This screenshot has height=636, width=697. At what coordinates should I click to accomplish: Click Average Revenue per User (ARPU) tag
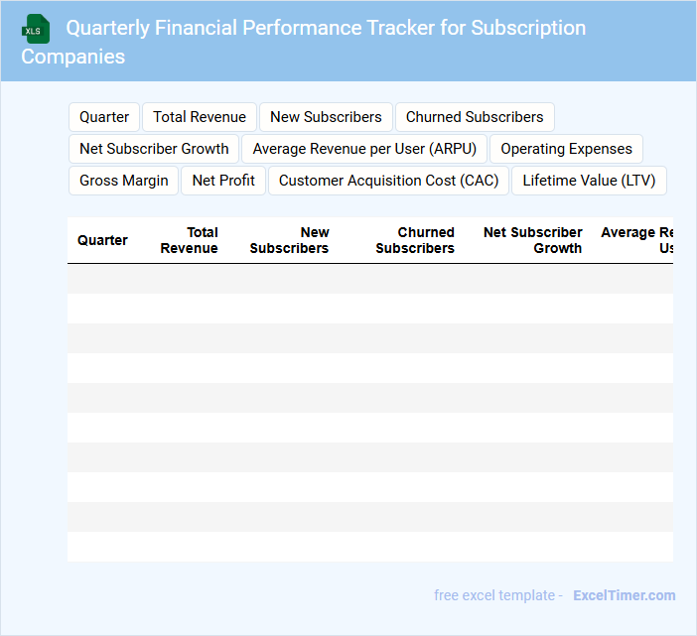pos(364,149)
